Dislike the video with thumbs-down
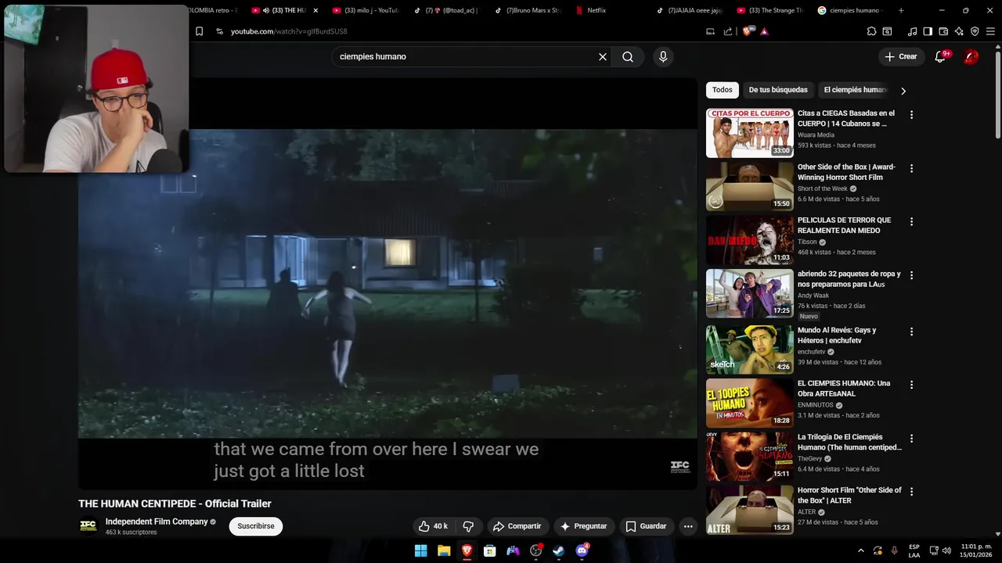This screenshot has height=563, width=1002. point(468,526)
